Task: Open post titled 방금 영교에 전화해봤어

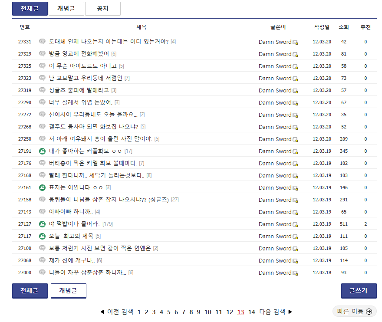Action: tap(79, 54)
